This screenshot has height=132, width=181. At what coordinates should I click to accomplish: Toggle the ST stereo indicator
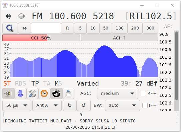click(x=7, y=83)
